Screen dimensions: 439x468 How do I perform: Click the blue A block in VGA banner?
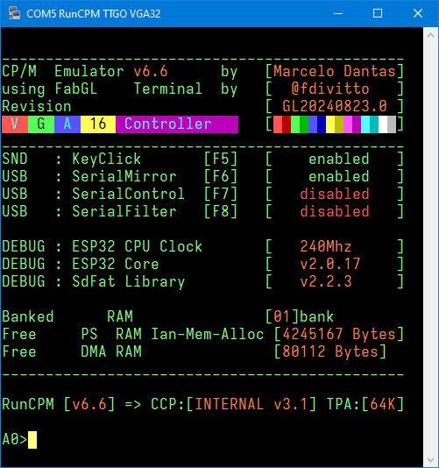[67, 124]
